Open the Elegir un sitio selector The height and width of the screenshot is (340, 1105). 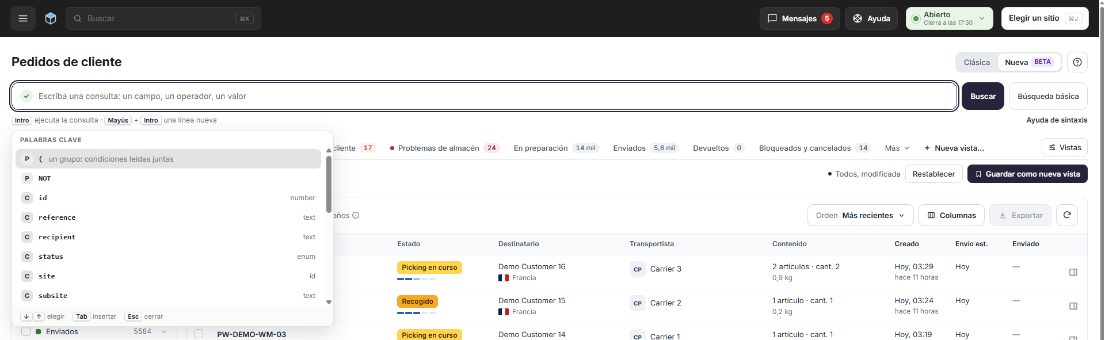click(1045, 18)
